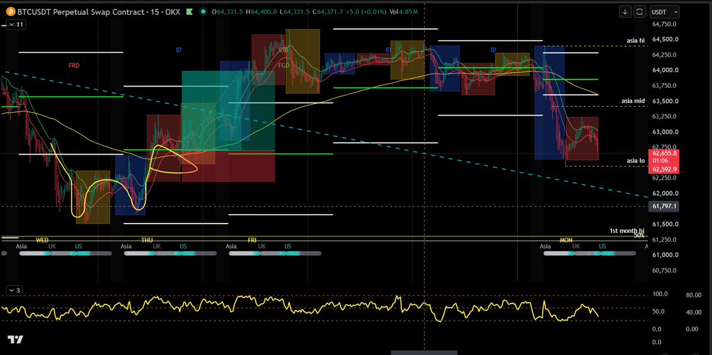This screenshot has width=712, height=355.
Task: Click the high value H64,400.0
Action: coord(262,12)
